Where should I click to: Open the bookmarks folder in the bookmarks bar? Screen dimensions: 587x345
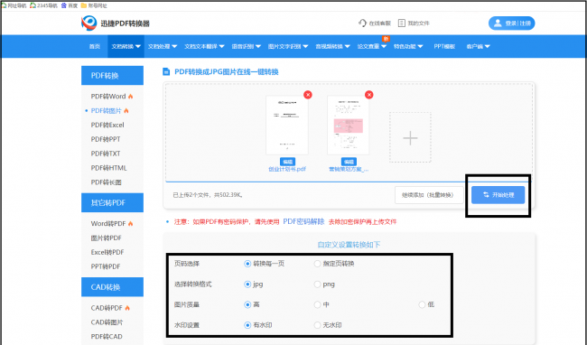[x=94, y=5]
